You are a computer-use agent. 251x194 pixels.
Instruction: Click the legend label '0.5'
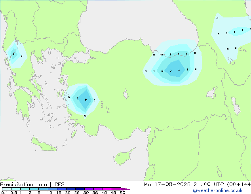(13, 192)
